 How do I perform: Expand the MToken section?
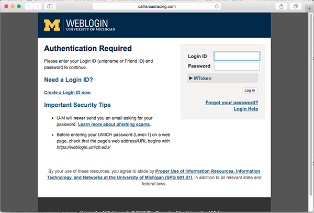tap(222, 79)
